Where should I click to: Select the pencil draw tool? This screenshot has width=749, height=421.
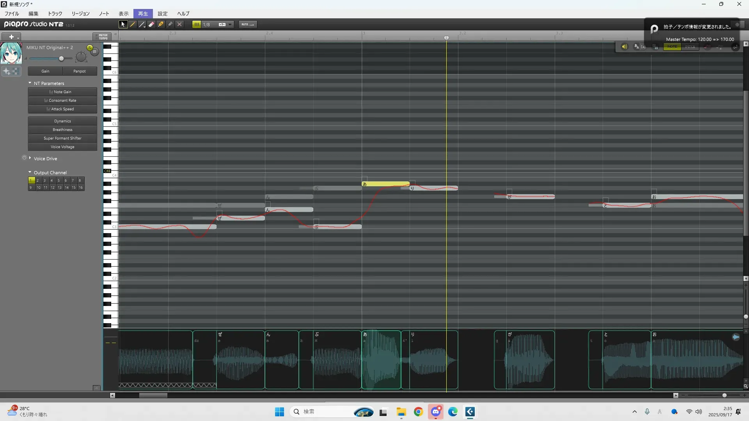133,24
